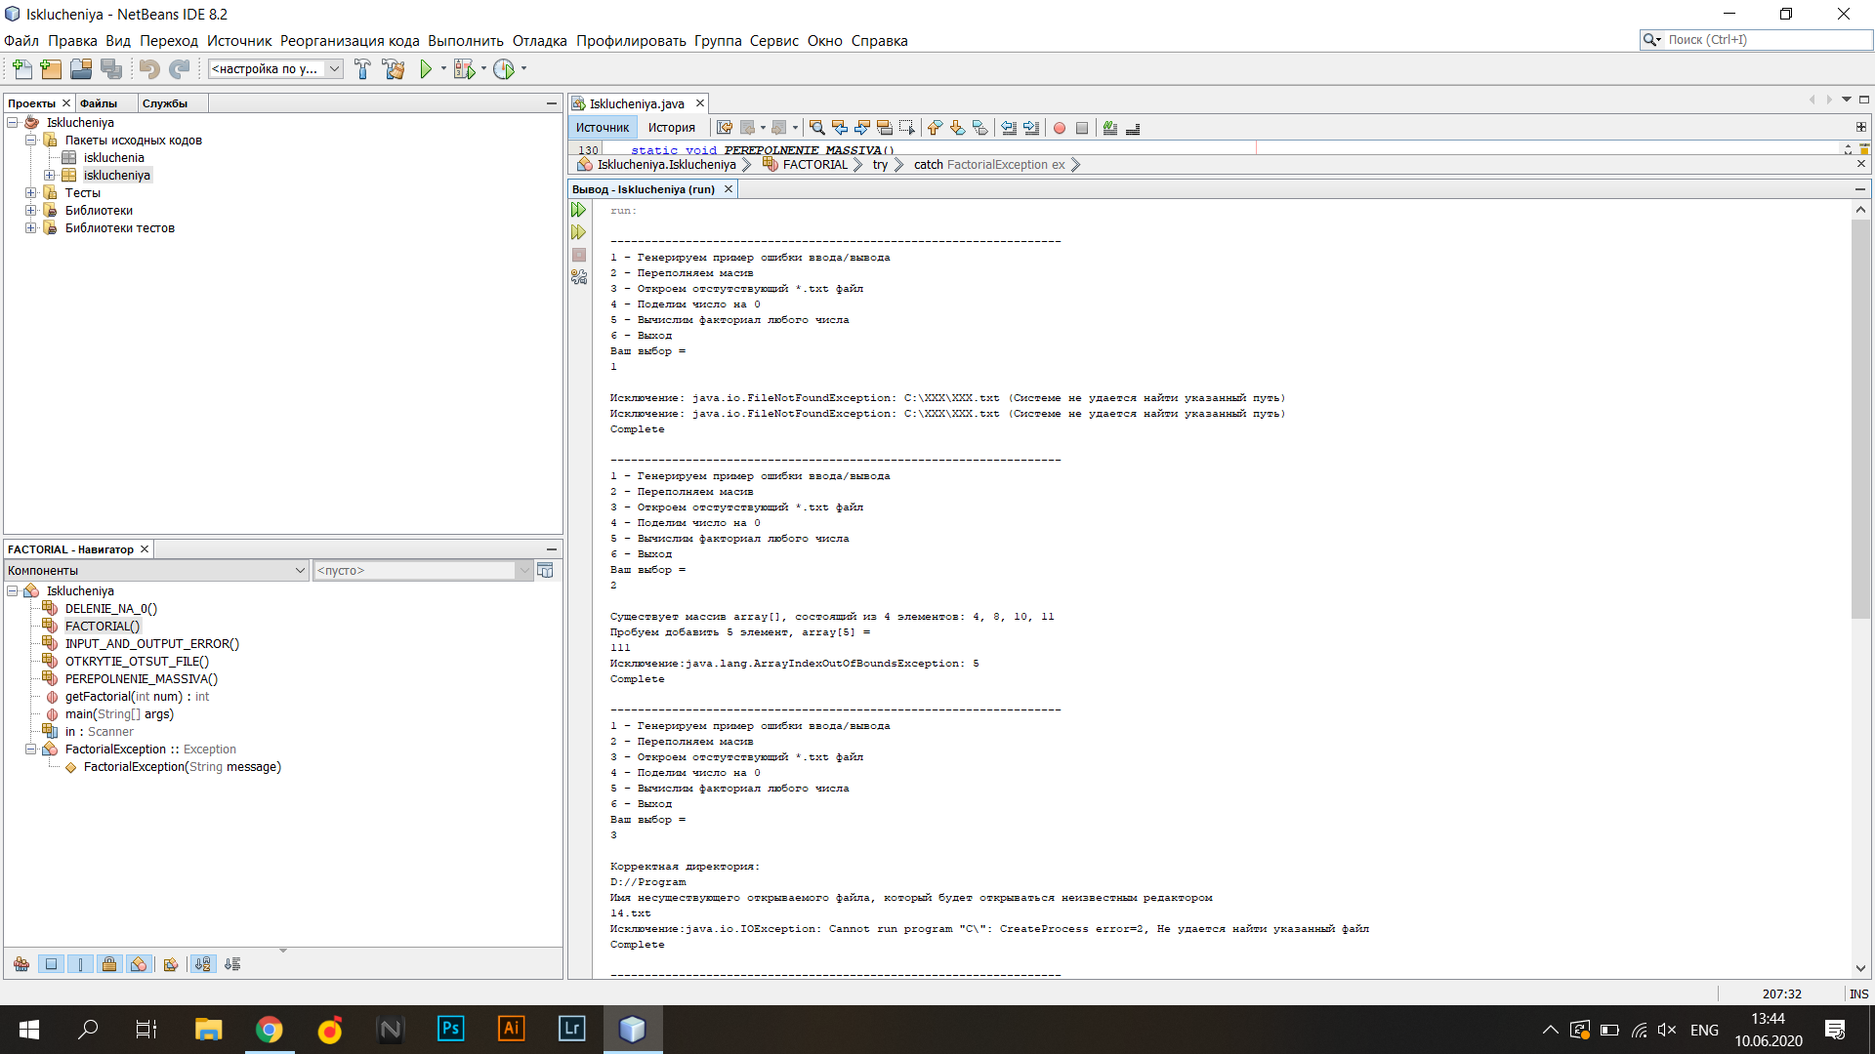Toggle Show Fields filter in navigator
The image size is (1875, 1054).
(x=51, y=964)
